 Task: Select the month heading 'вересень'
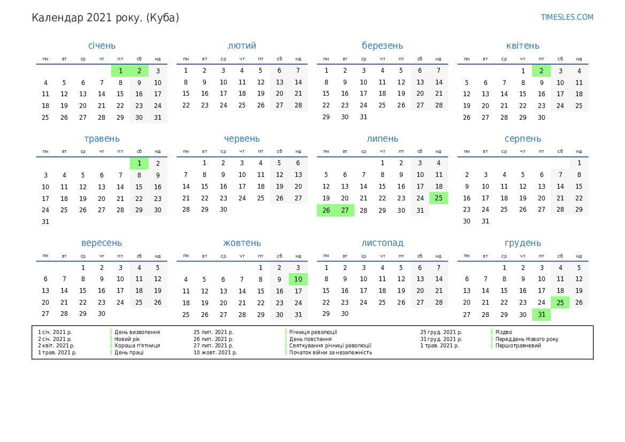102,243
